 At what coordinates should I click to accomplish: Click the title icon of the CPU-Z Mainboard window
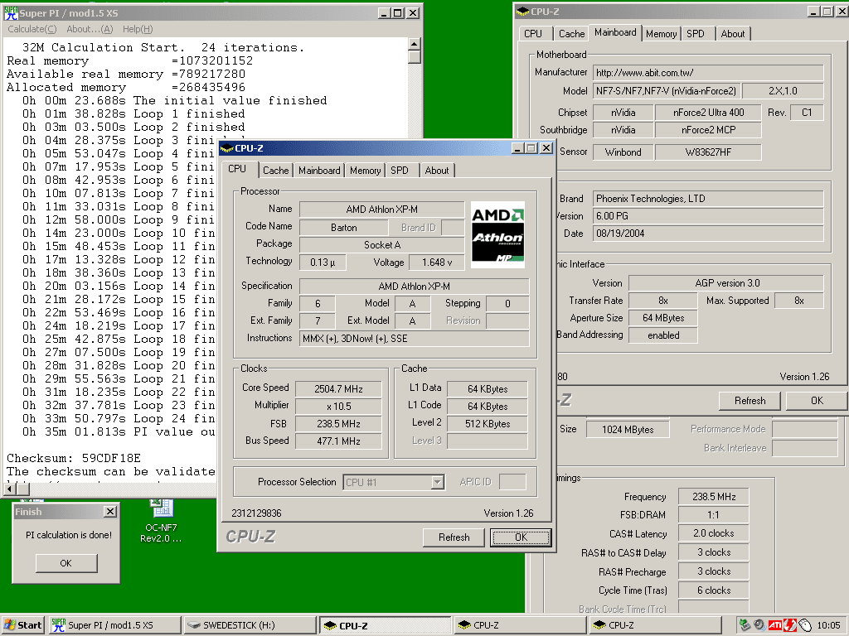[x=523, y=12]
